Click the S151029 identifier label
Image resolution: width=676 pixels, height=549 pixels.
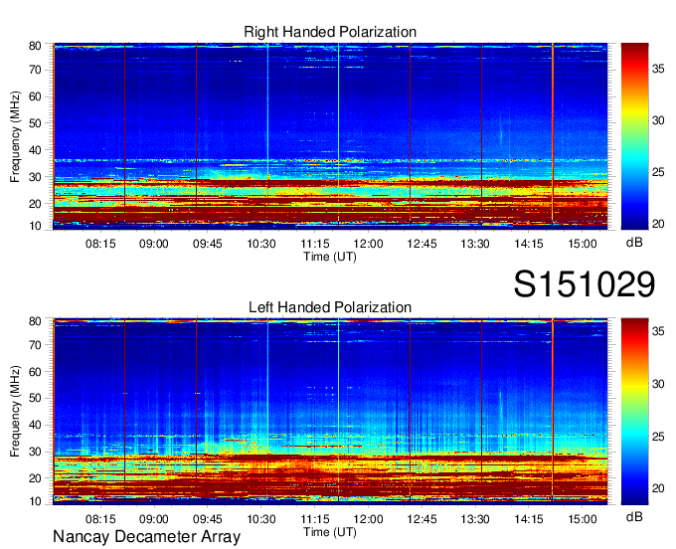tap(585, 284)
